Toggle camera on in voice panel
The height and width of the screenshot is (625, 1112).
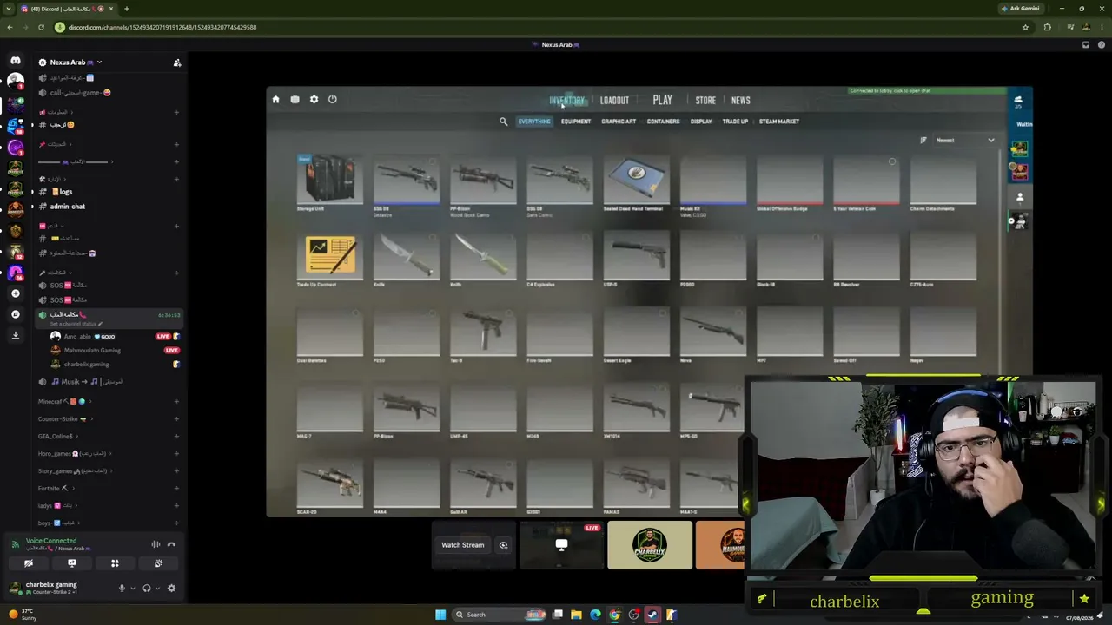pos(29,563)
